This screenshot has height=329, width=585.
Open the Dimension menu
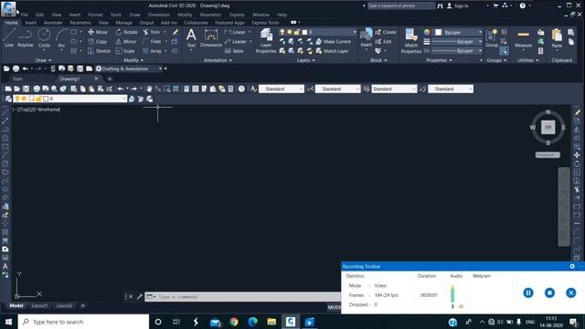158,15
